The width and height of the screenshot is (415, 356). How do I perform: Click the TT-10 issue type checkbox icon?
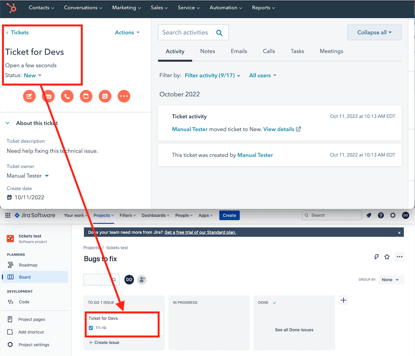(x=91, y=328)
